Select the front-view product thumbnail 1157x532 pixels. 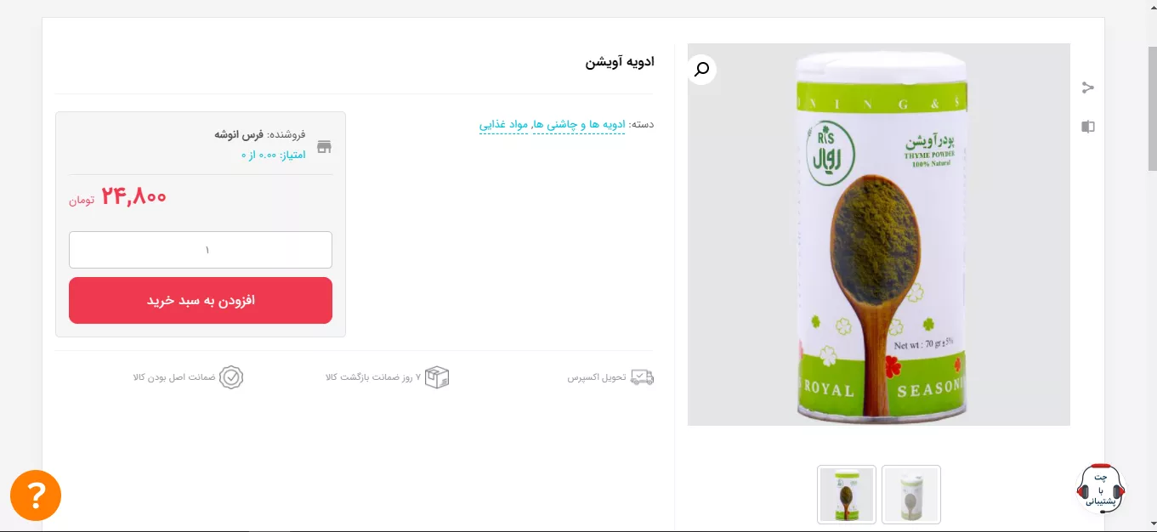[847, 494]
